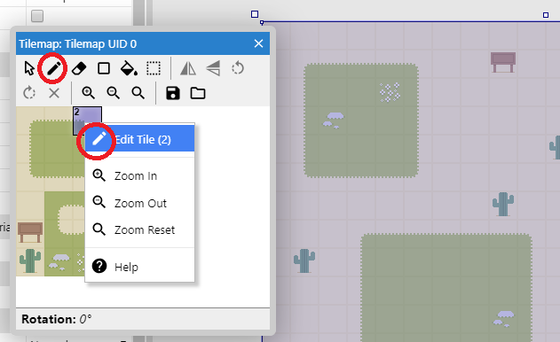
Task: Open Help from the context menu
Action: click(x=139, y=267)
